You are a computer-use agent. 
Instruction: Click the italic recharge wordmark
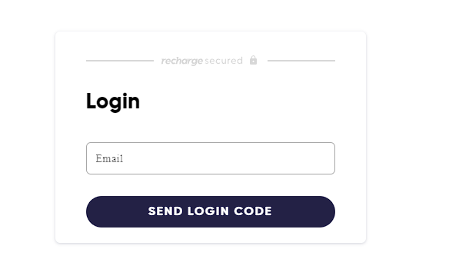[x=182, y=61]
